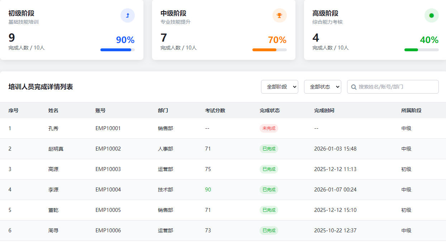Click the 已完成 badge in 赵明真 row
The height and width of the screenshot is (242, 446).
click(269, 149)
